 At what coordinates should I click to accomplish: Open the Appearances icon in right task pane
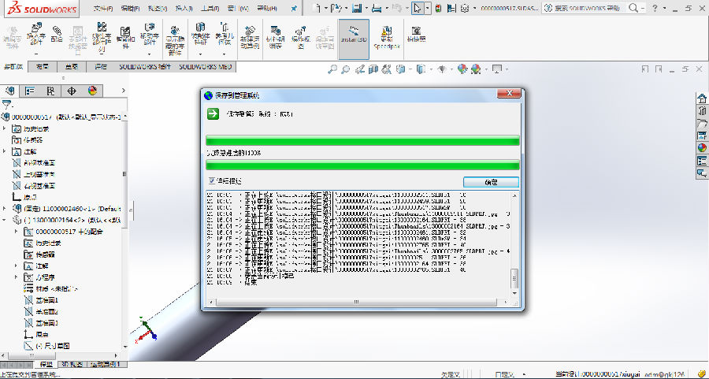point(701,147)
